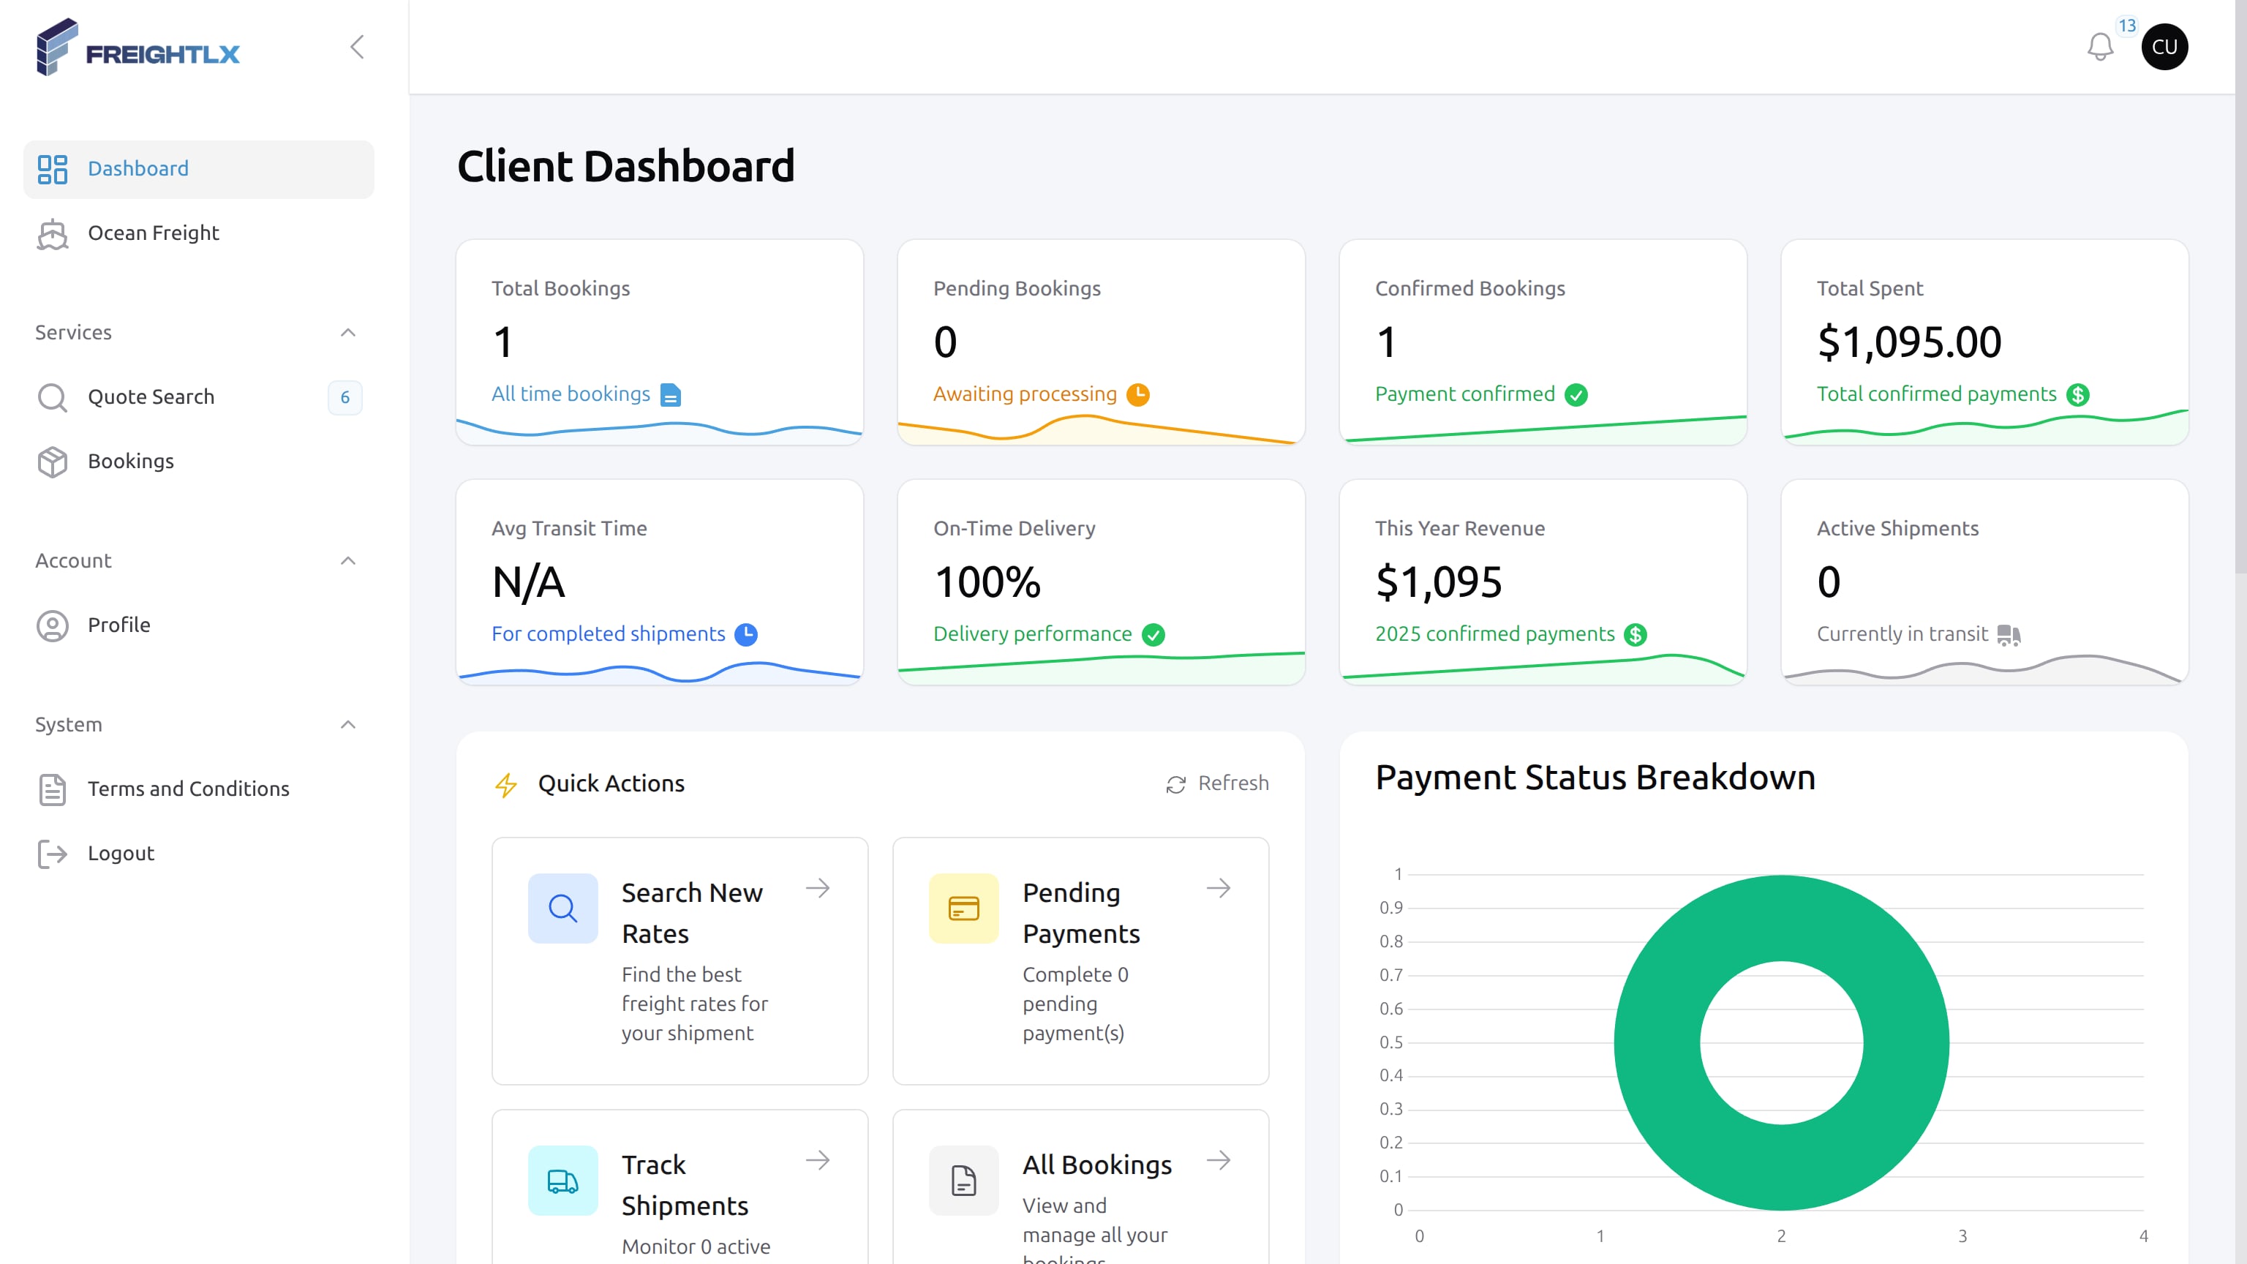The height and width of the screenshot is (1264, 2247).
Task: Open the Terms and Conditions page
Action: (187, 789)
